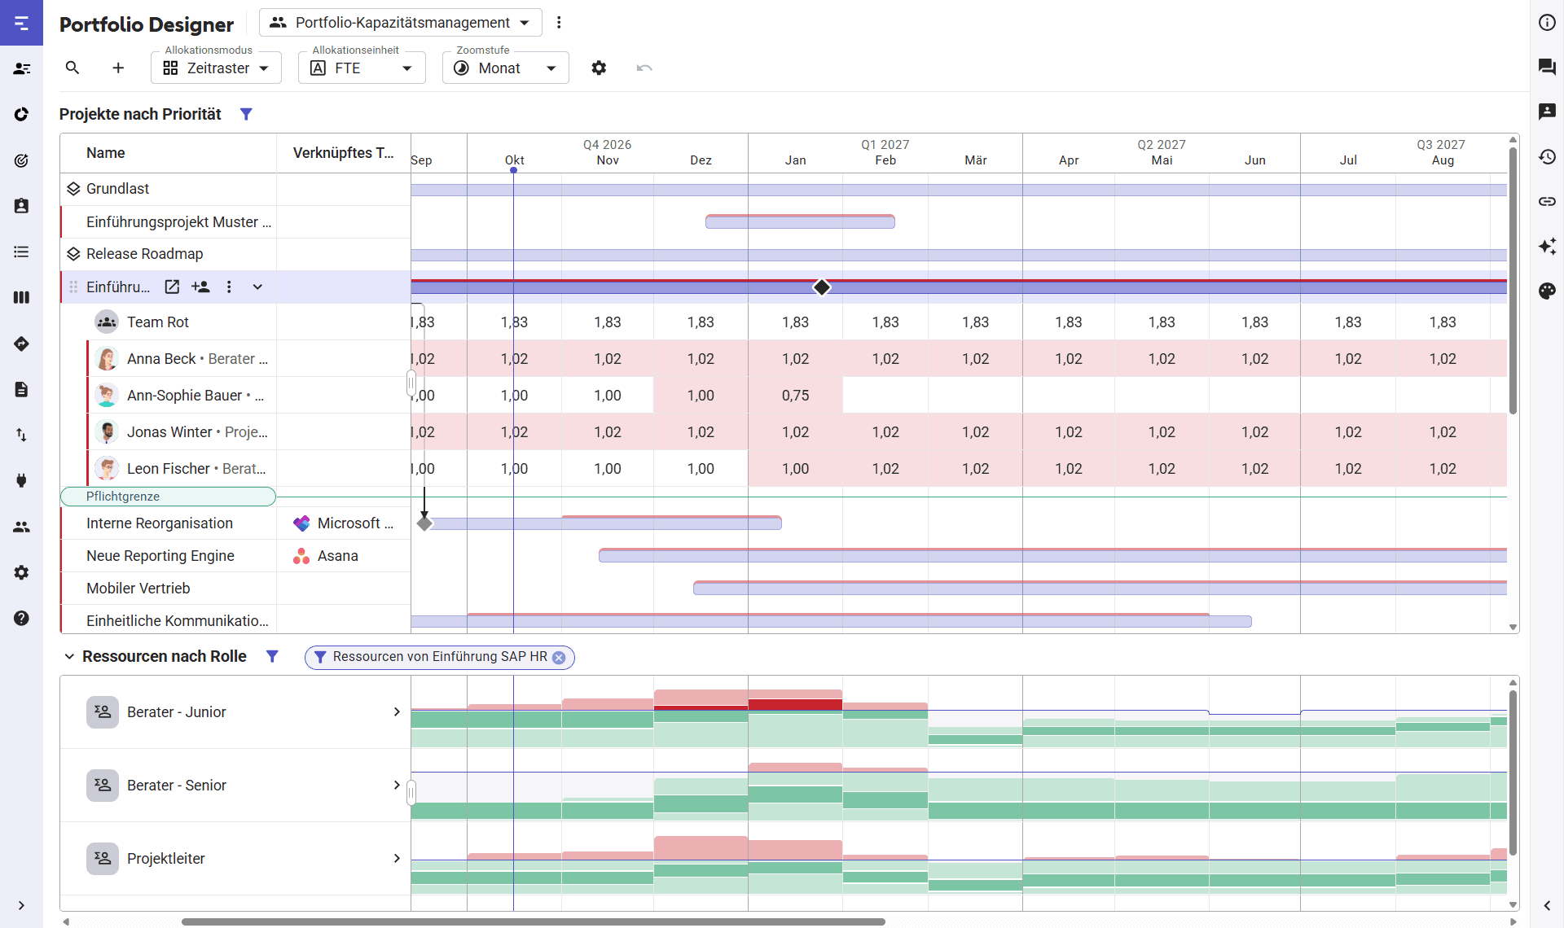The width and height of the screenshot is (1564, 928).
Task: Click the horizontal scrollbar at bottom
Action: click(x=534, y=921)
